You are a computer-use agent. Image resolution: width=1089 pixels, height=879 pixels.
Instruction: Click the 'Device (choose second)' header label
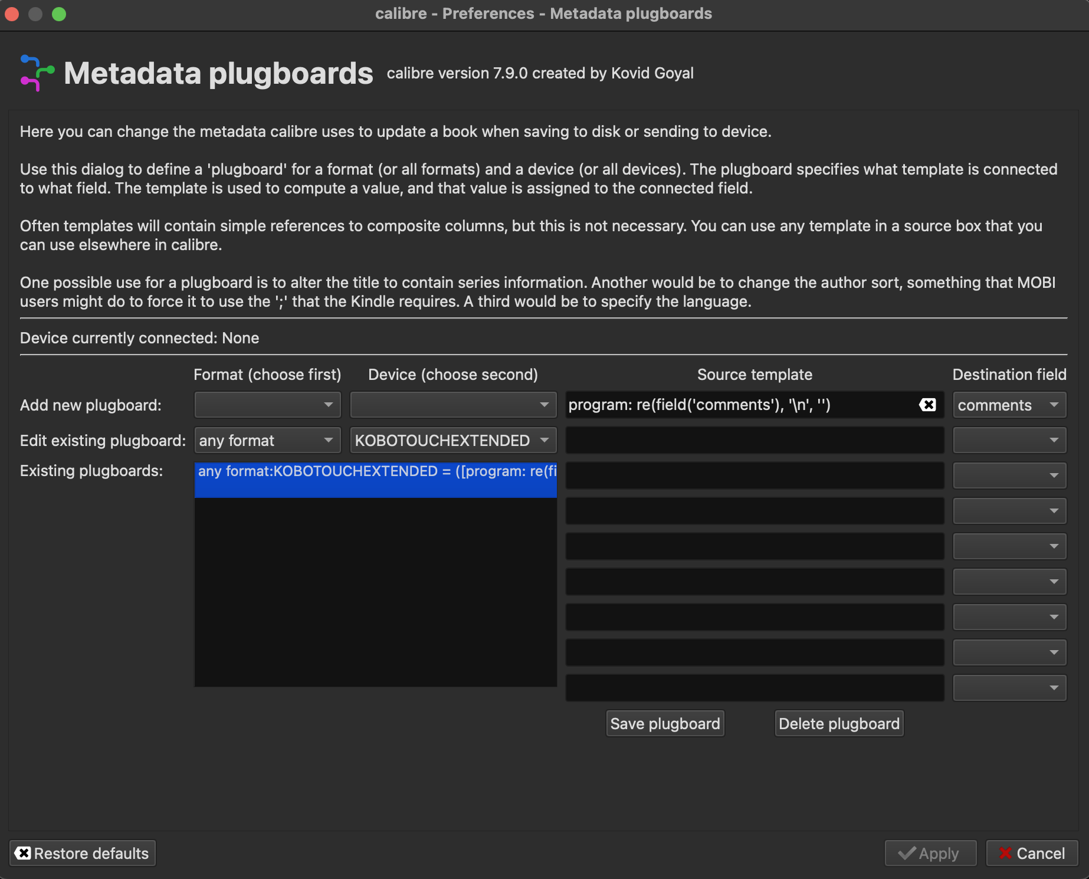453,375
